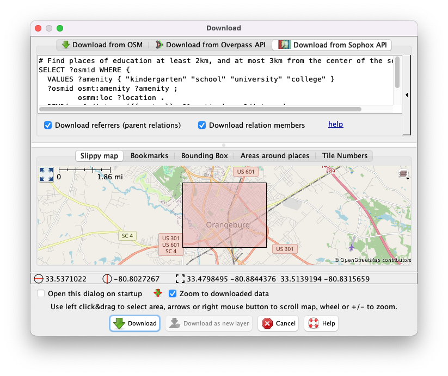Close the Download window with the red button
Image resolution: width=448 pixels, height=376 pixels.
point(38,28)
